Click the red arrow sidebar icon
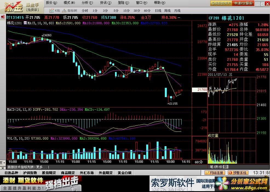270x192 pixels. (x=2, y=17)
